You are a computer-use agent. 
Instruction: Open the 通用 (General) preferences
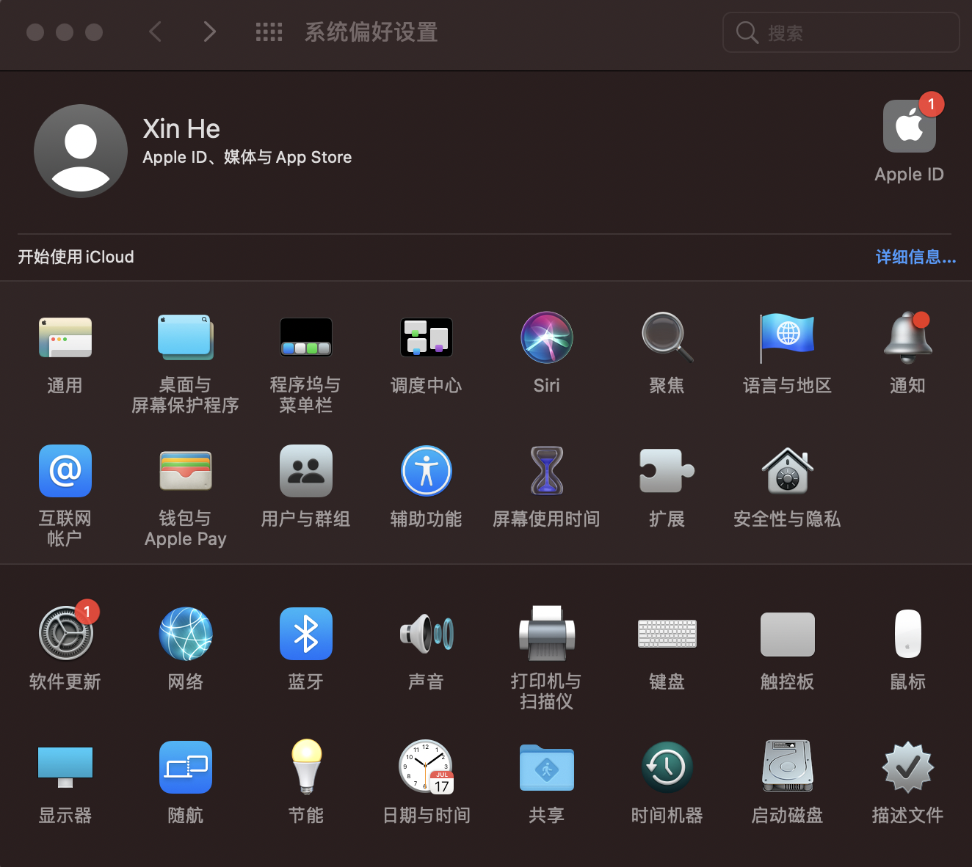pos(65,338)
